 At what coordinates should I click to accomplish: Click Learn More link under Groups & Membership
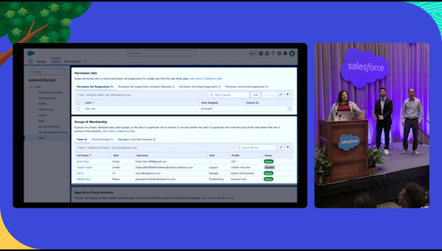point(118,131)
